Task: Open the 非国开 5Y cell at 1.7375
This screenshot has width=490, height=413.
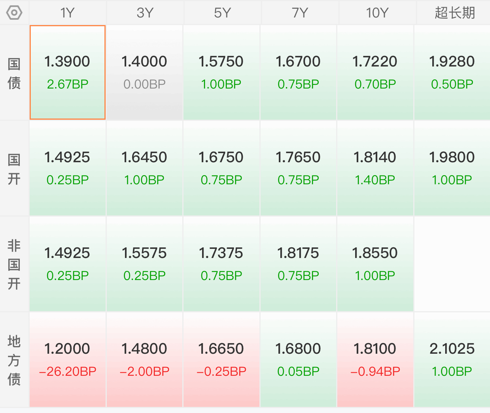Action: (x=221, y=264)
